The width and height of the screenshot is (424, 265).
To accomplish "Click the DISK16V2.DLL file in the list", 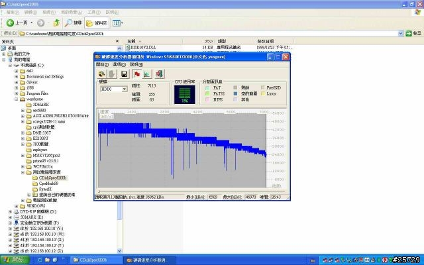I will pos(143,47).
